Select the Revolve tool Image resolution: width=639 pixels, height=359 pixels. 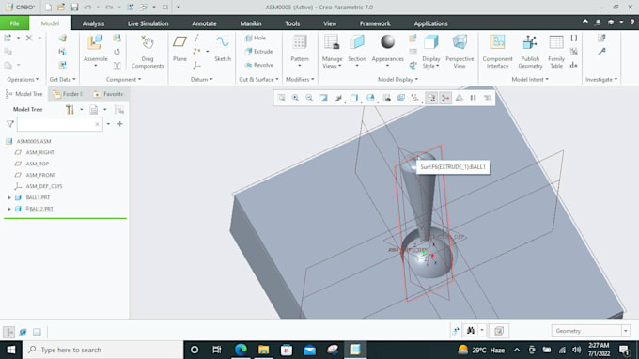click(x=258, y=65)
